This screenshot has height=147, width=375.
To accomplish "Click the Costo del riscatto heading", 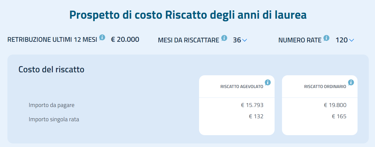I will (51, 69).
